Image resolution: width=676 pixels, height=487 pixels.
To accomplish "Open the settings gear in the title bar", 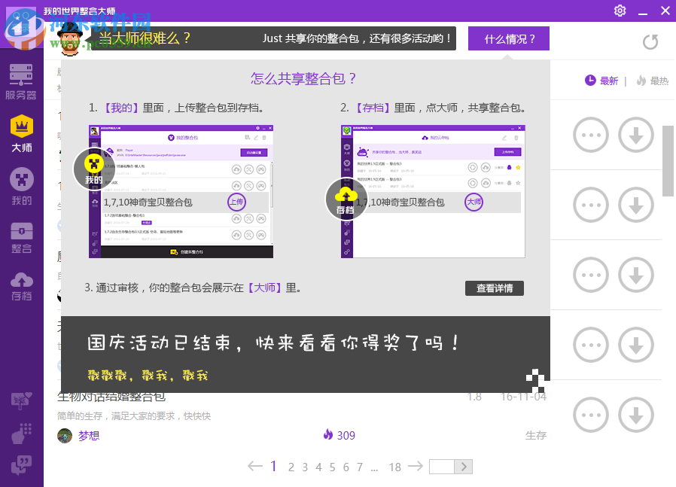I will click(620, 11).
